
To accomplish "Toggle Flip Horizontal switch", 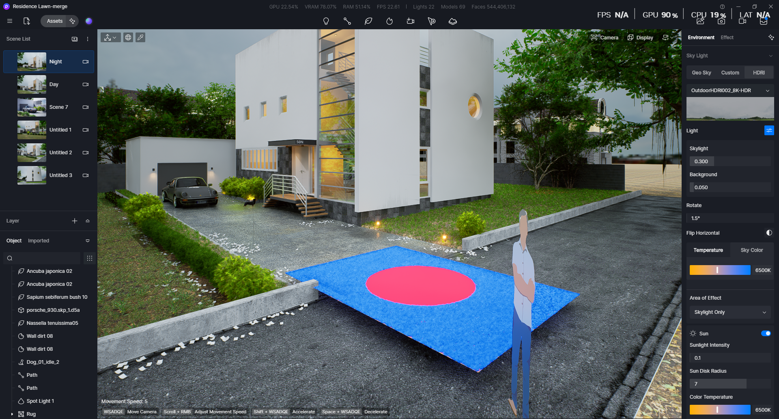I will coord(769,233).
